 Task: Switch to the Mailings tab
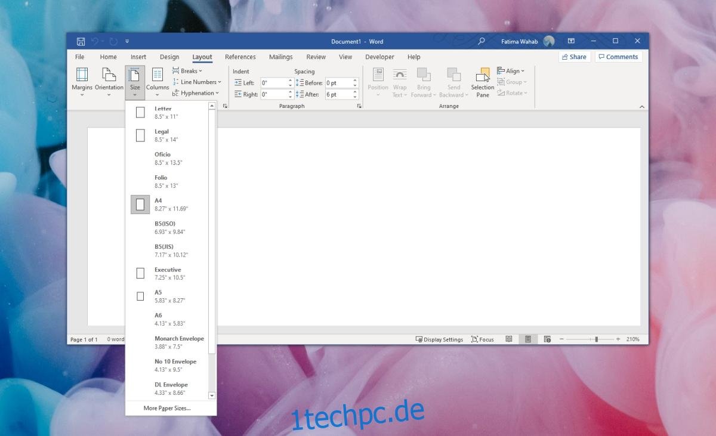280,57
